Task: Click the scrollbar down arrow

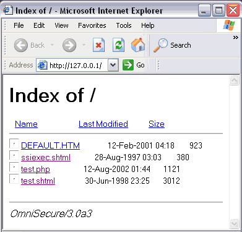Action: (x=235, y=223)
